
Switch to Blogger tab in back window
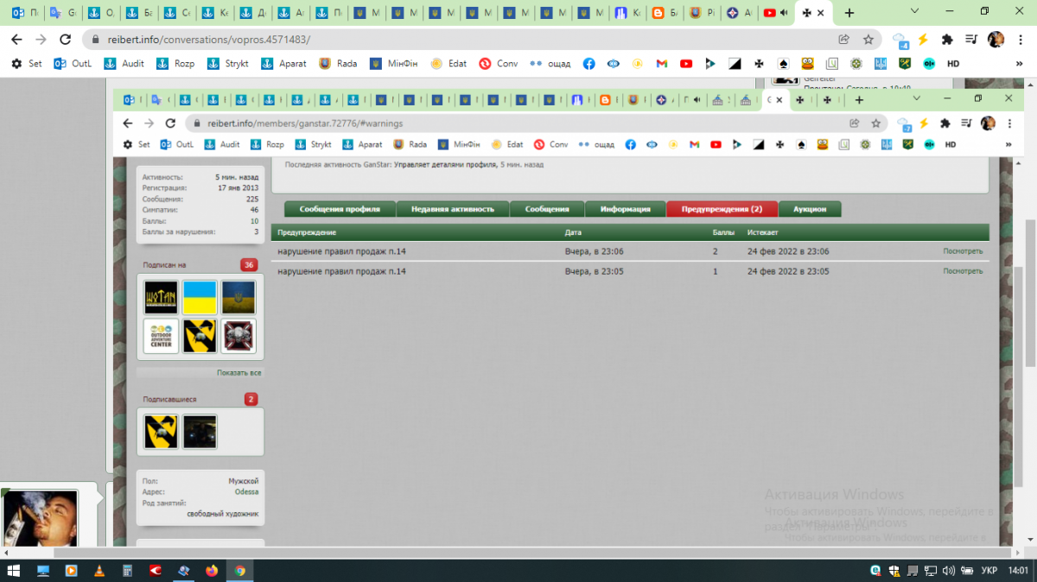pos(665,13)
